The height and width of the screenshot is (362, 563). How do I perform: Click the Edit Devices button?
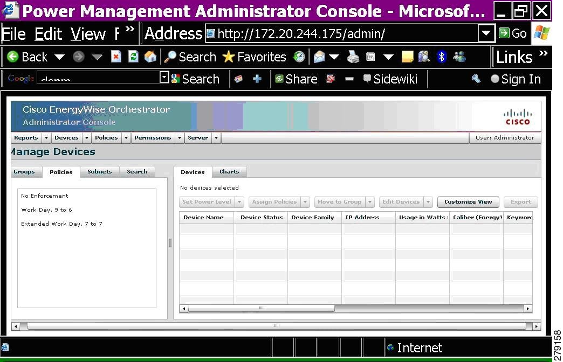coord(401,202)
